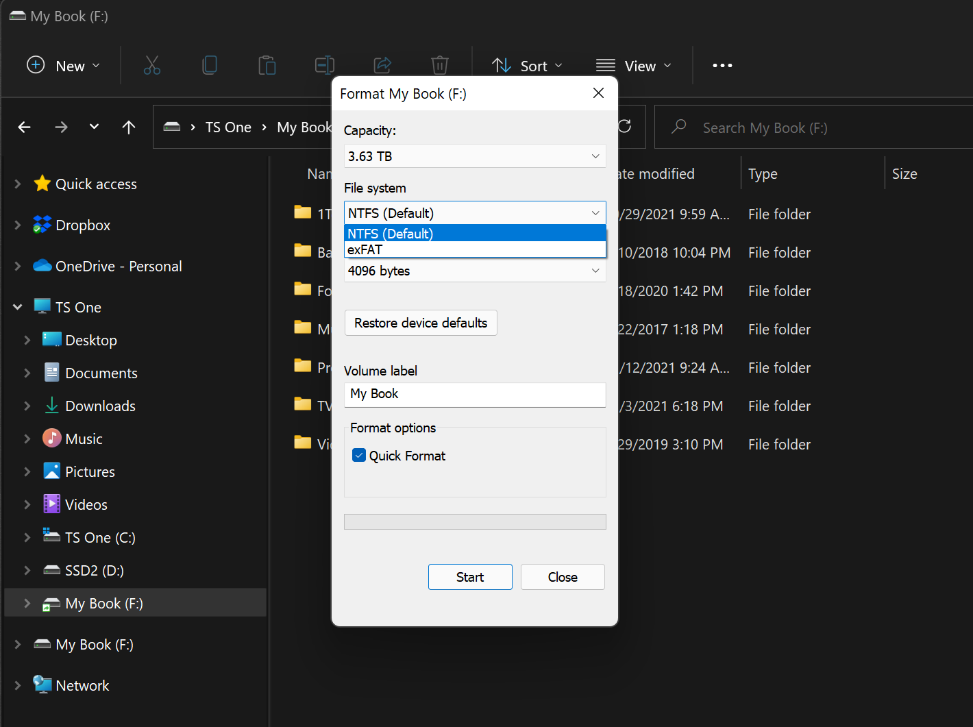Image resolution: width=973 pixels, height=727 pixels.
Task: Click the Delete trash can icon
Action: (x=439, y=66)
